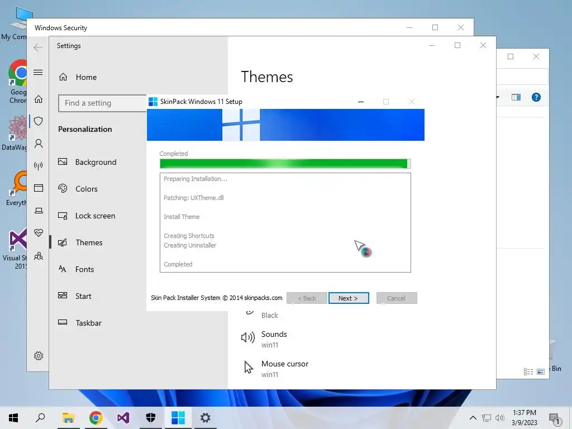Open Windows Security home icon

tap(39, 99)
